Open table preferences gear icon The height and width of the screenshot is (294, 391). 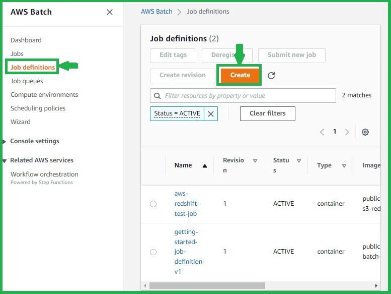365,132
